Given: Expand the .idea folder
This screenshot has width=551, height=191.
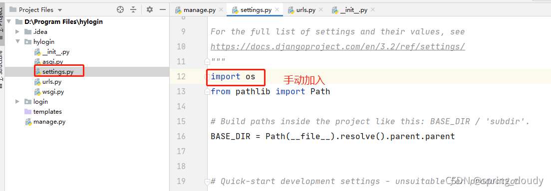Looking at the screenshot, I should [x=17, y=31].
